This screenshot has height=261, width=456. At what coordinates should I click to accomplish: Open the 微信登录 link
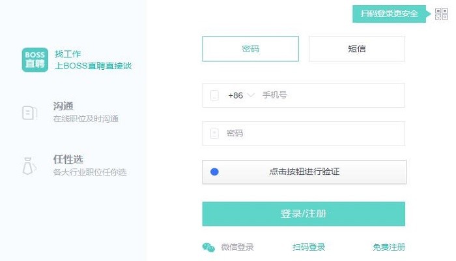237,247
